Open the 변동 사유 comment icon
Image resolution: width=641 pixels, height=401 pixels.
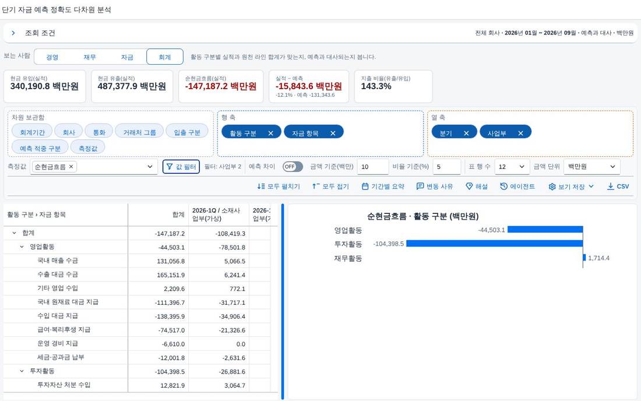(x=420, y=187)
